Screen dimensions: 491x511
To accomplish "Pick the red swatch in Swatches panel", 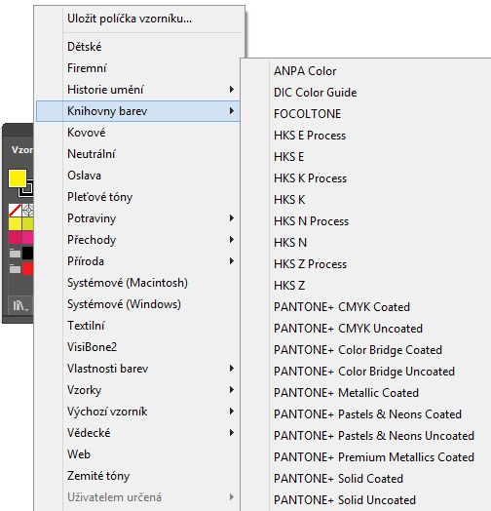I will click(27, 269).
